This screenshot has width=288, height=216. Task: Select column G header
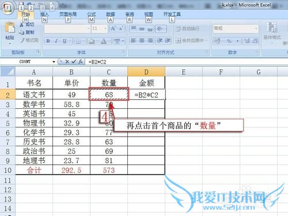point(259,72)
